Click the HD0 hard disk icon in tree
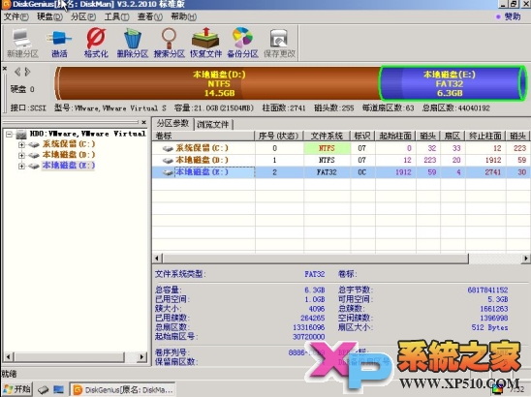This screenshot has width=531, height=397. point(21,135)
